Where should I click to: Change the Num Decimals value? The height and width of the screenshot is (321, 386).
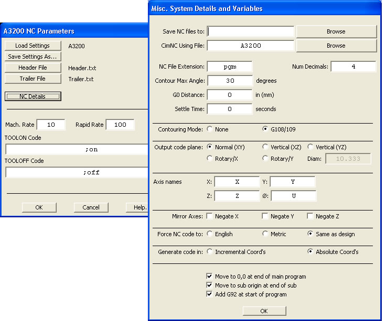(x=353, y=67)
